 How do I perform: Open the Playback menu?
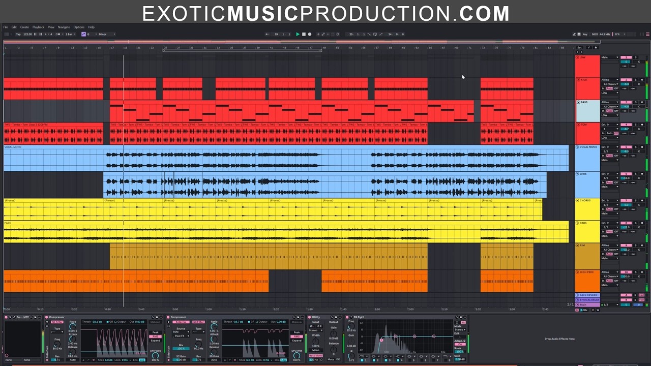coord(39,27)
